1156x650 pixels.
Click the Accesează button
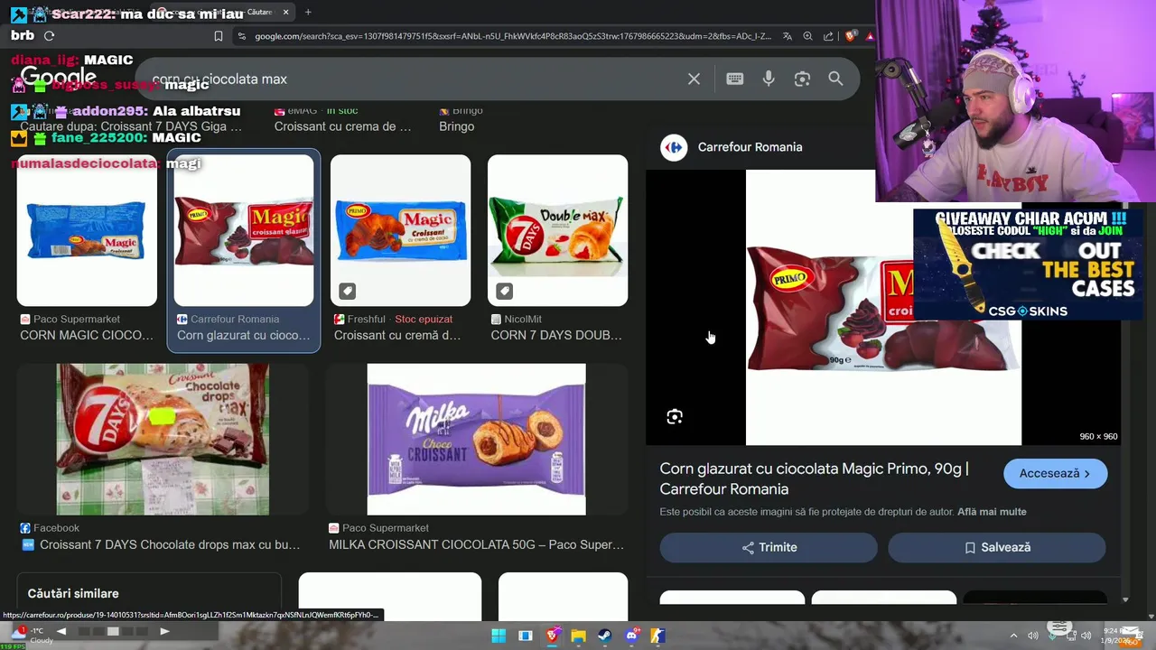click(1055, 473)
